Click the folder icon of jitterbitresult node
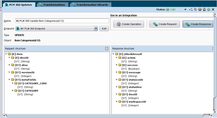The width and height of the screenshot is (217, 118). pyautogui.click(x=117, y=54)
